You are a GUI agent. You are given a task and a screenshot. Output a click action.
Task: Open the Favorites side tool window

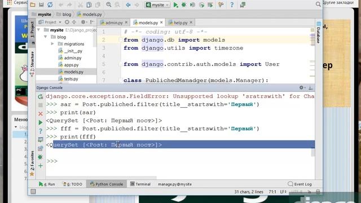point(32,164)
